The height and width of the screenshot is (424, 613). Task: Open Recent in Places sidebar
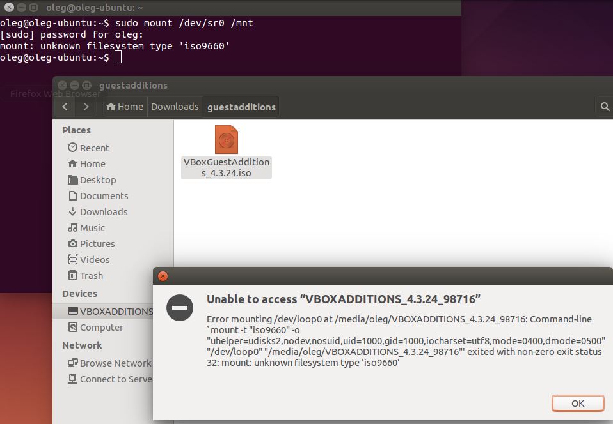[x=95, y=148]
